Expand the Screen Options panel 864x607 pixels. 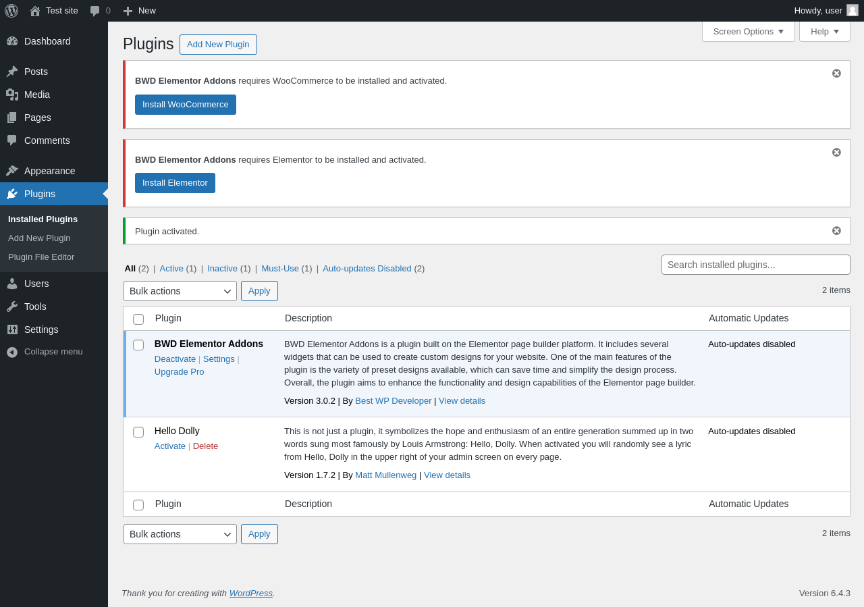click(x=748, y=32)
